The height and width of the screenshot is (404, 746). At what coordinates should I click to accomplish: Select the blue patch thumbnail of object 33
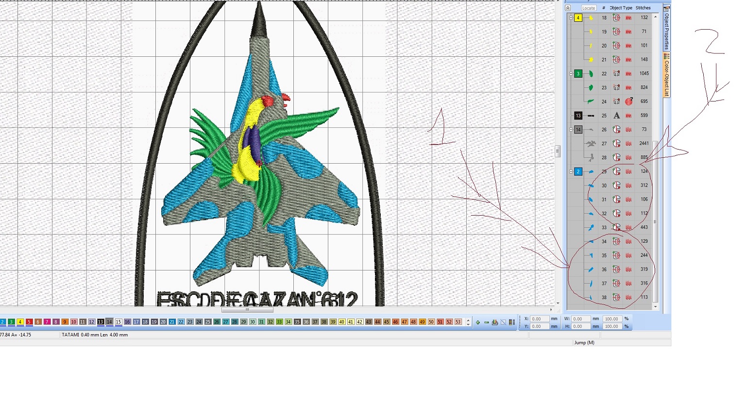(591, 228)
